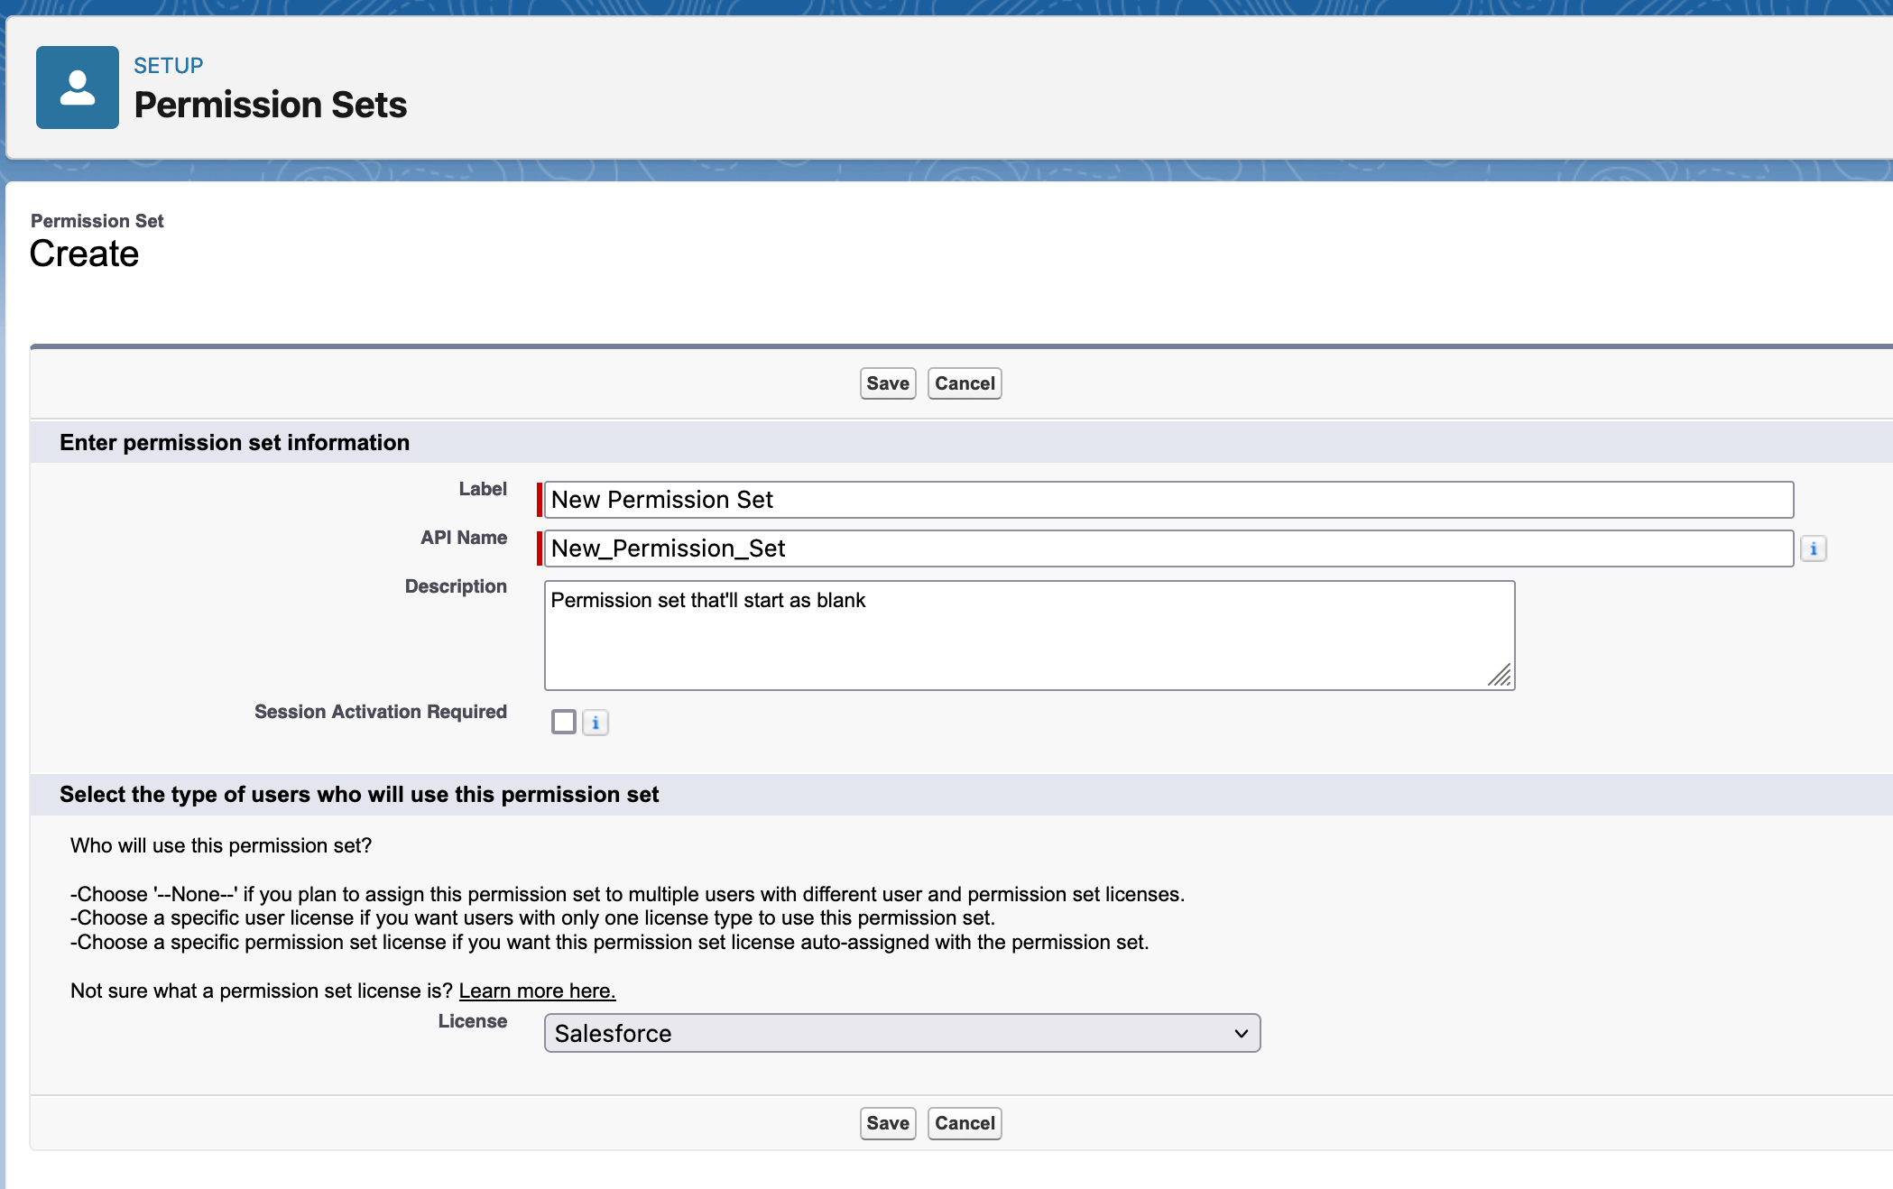Click the Select the type of users header
This screenshot has width=1893, height=1189.
coord(359,794)
